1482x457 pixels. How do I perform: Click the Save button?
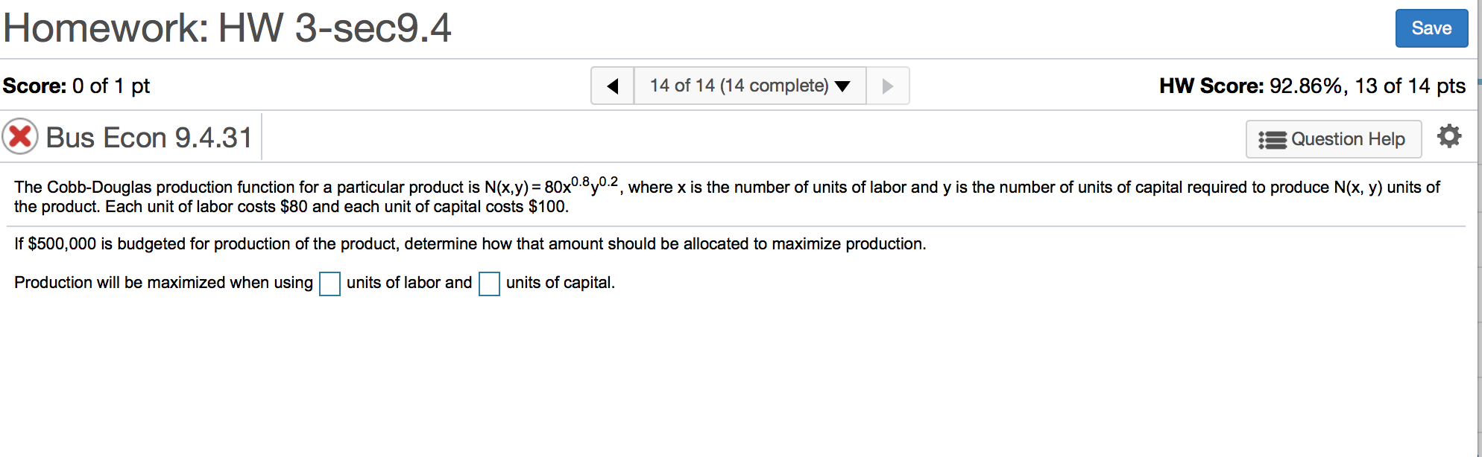pos(1431,28)
